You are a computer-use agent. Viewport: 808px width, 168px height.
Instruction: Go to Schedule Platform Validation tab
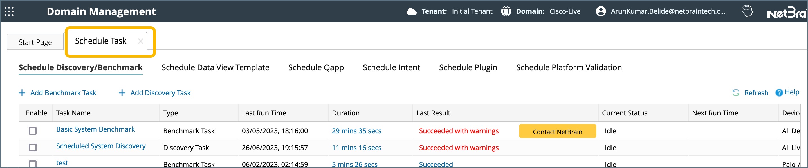(x=569, y=67)
